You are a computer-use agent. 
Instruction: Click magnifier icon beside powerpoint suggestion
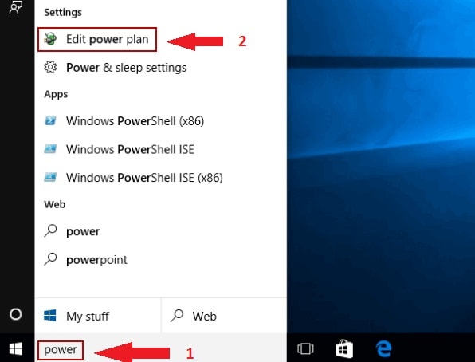[x=50, y=259]
